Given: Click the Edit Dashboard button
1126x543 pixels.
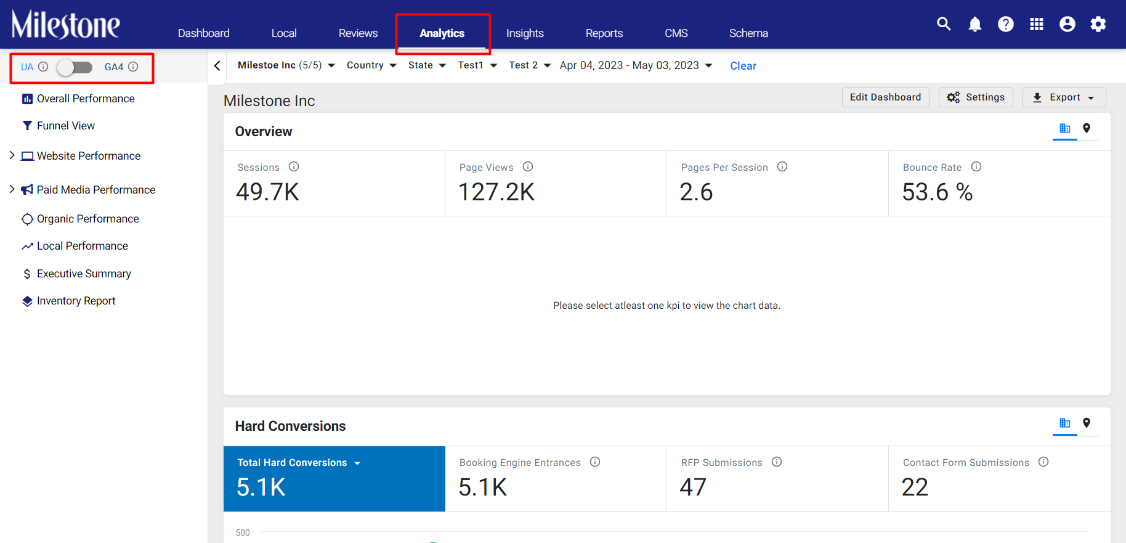Looking at the screenshot, I should point(885,97).
